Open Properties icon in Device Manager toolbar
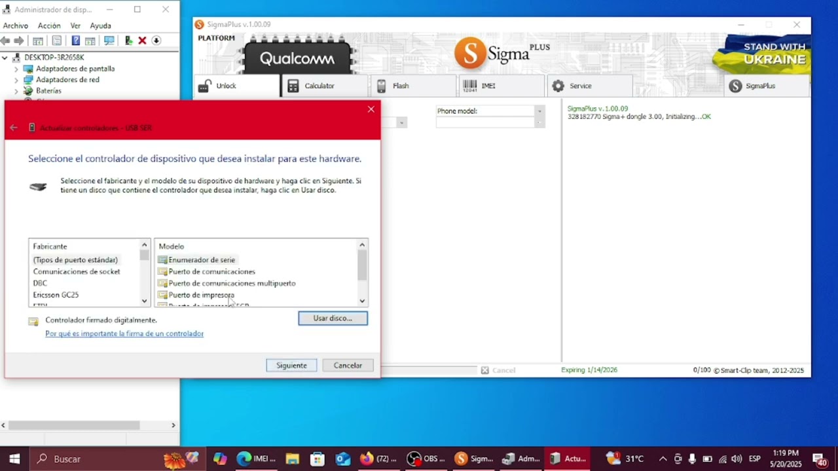Image resolution: width=838 pixels, height=471 pixels. click(57, 41)
